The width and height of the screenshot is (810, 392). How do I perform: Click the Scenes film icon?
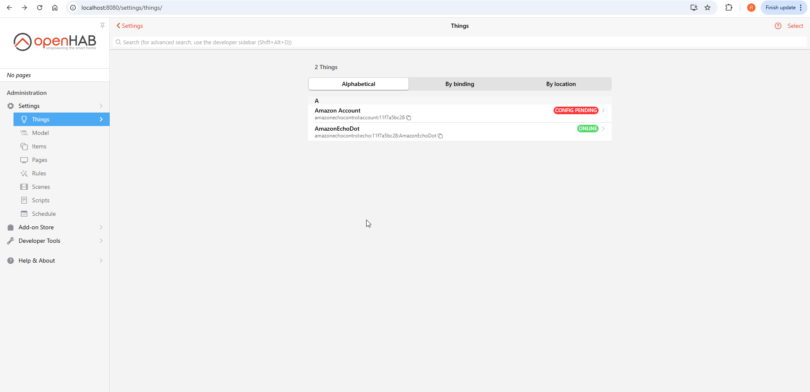(x=24, y=187)
